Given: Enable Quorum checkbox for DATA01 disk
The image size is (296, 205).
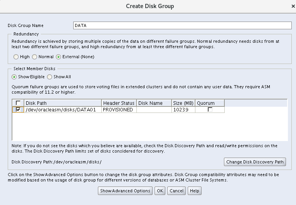Looking at the screenshot, I should point(210,110).
